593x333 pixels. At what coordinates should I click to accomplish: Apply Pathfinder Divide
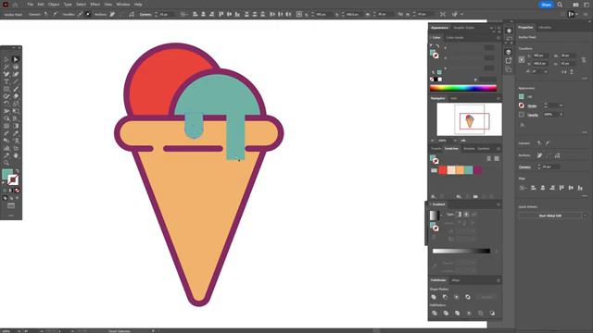point(435,313)
